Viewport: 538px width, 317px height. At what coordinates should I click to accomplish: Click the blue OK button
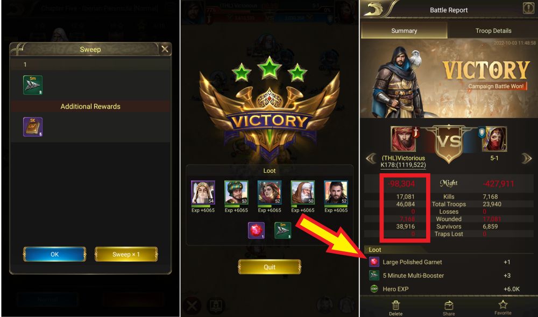point(54,254)
